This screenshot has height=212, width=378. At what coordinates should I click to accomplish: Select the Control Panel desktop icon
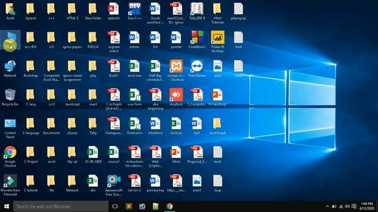coord(10,128)
